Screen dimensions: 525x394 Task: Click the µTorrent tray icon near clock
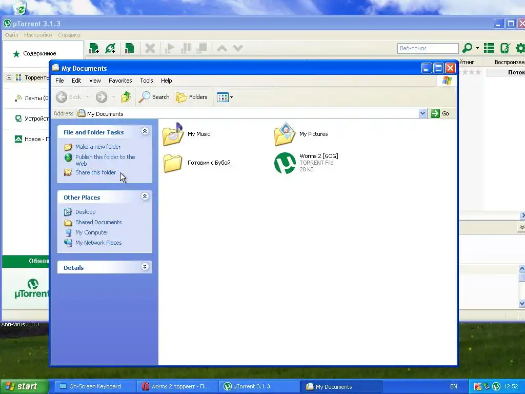(x=496, y=387)
